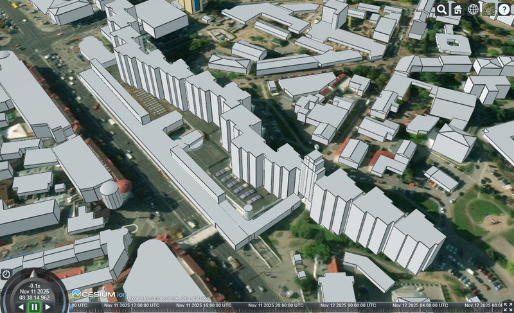The width and height of the screenshot is (514, 313).
Task: Click the Home view button
Action: pos(457,9)
